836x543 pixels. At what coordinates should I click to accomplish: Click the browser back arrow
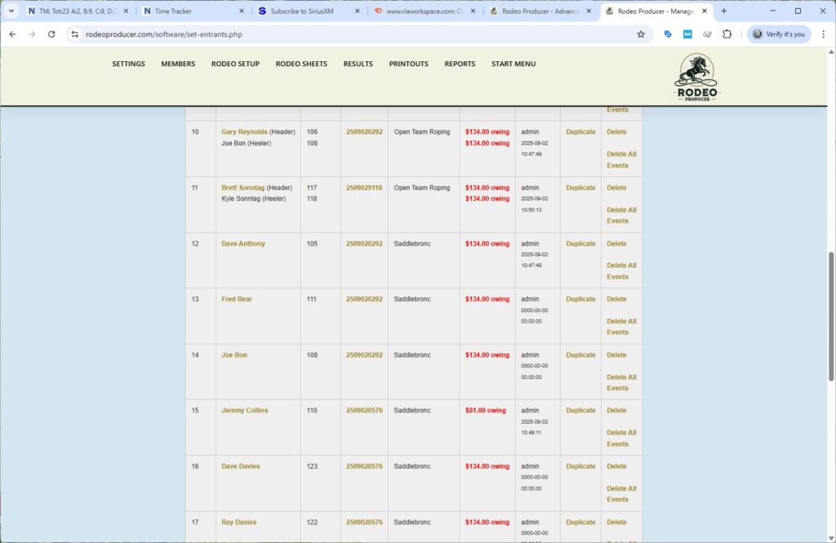[12, 34]
